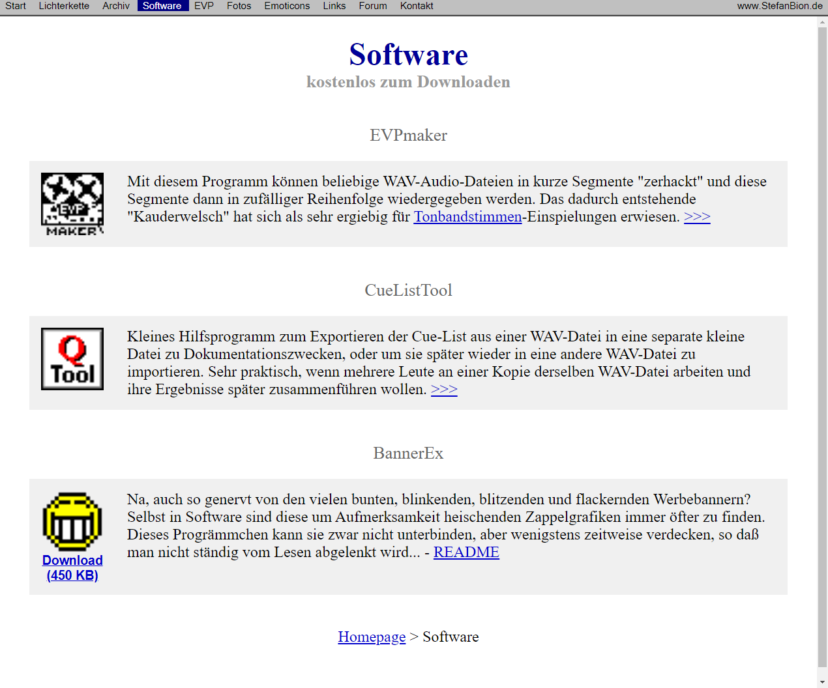Open the Emoticons page
The width and height of the screenshot is (828, 688).
[287, 6]
